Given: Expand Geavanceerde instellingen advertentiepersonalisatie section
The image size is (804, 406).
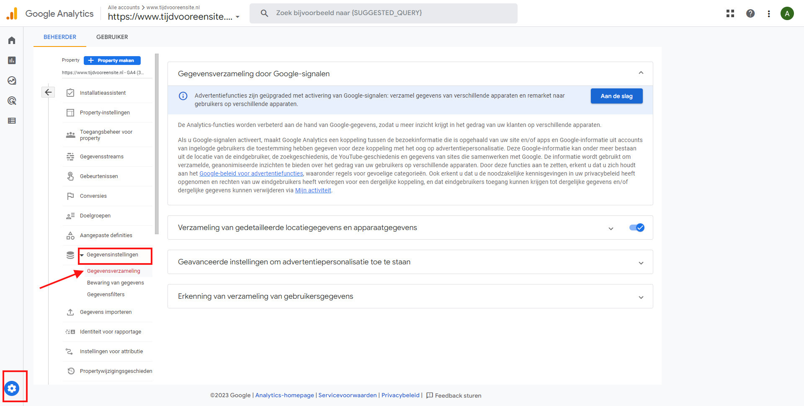Looking at the screenshot, I should [641, 263].
